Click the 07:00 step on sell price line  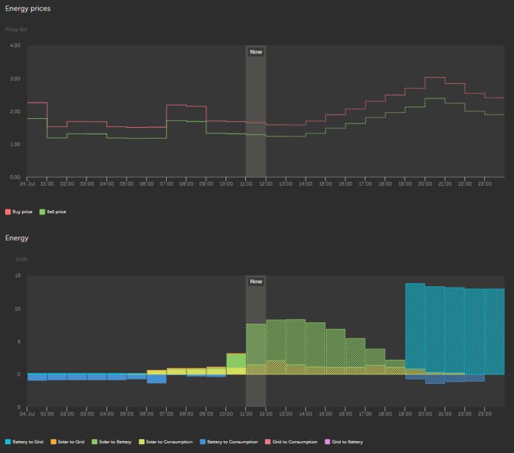(x=176, y=120)
